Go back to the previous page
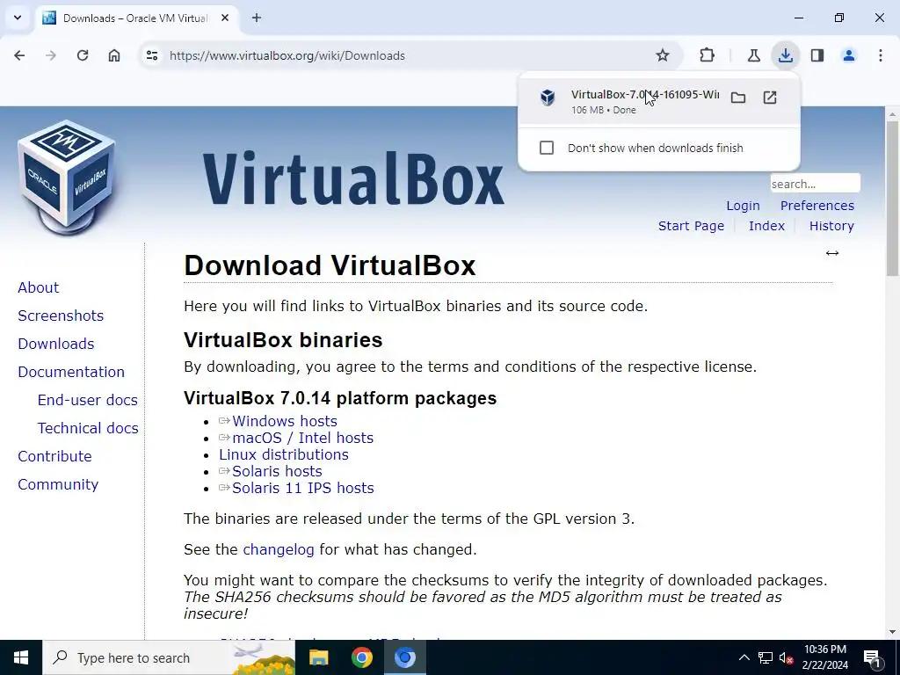This screenshot has width=900, height=675. 19,55
